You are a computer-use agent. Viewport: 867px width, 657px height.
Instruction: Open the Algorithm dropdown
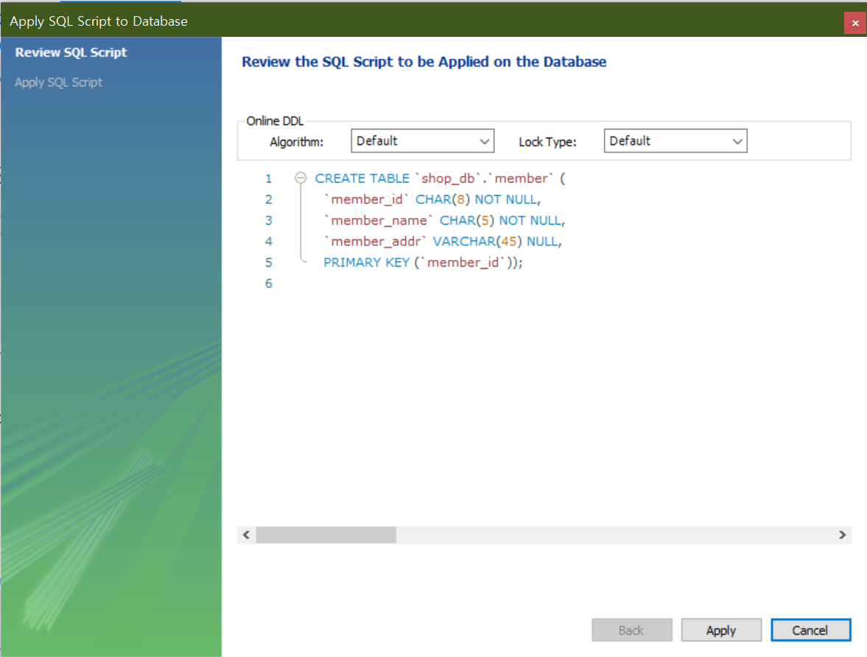click(x=422, y=141)
